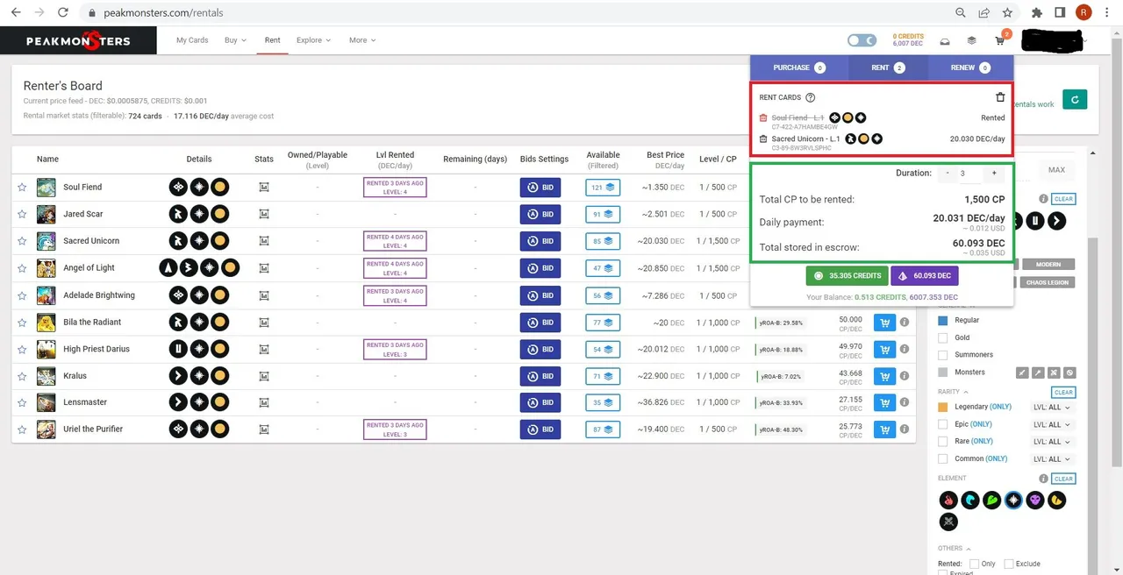Open the shopping cart icon in the header
1123x575 pixels.
click(1000, 41)
